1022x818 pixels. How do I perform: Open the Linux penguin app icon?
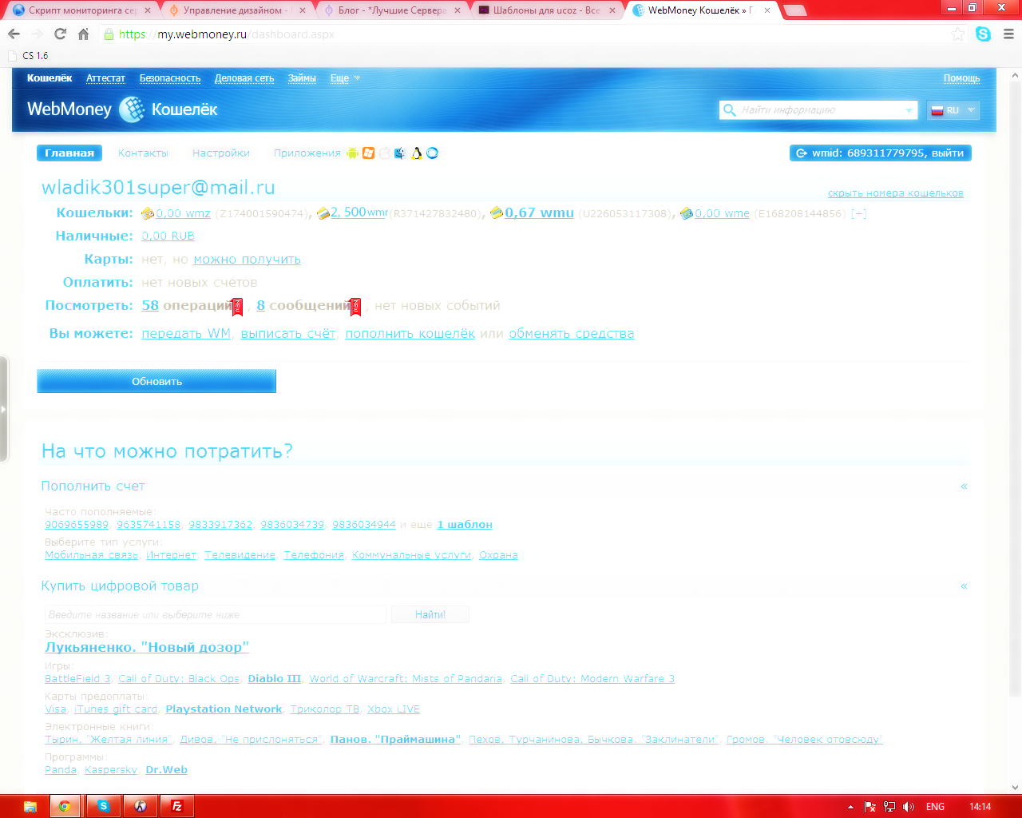coord(416,153)
